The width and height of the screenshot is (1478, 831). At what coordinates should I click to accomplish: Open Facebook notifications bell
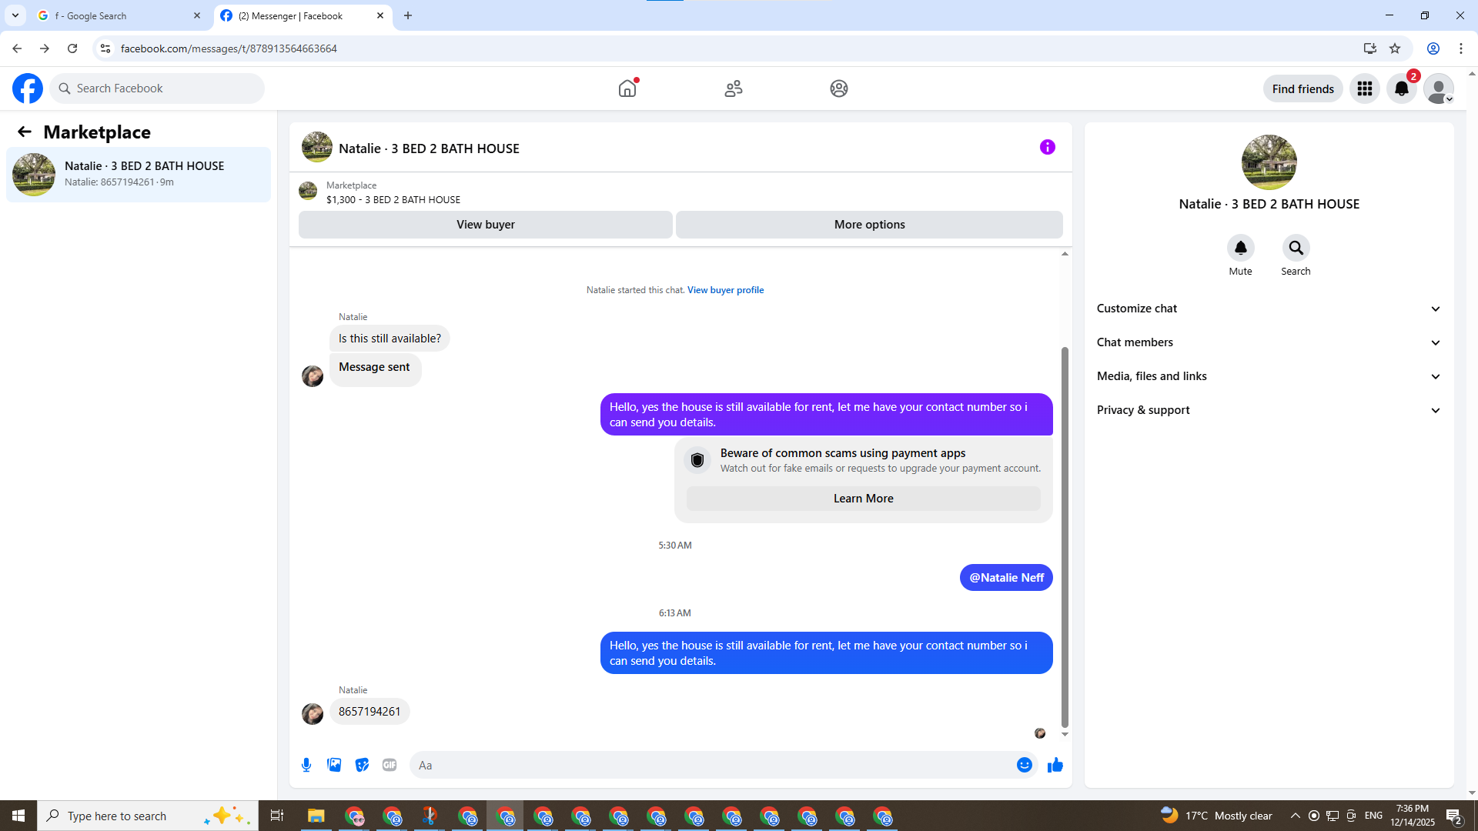pyautogui.click(x=1402, y=88)
